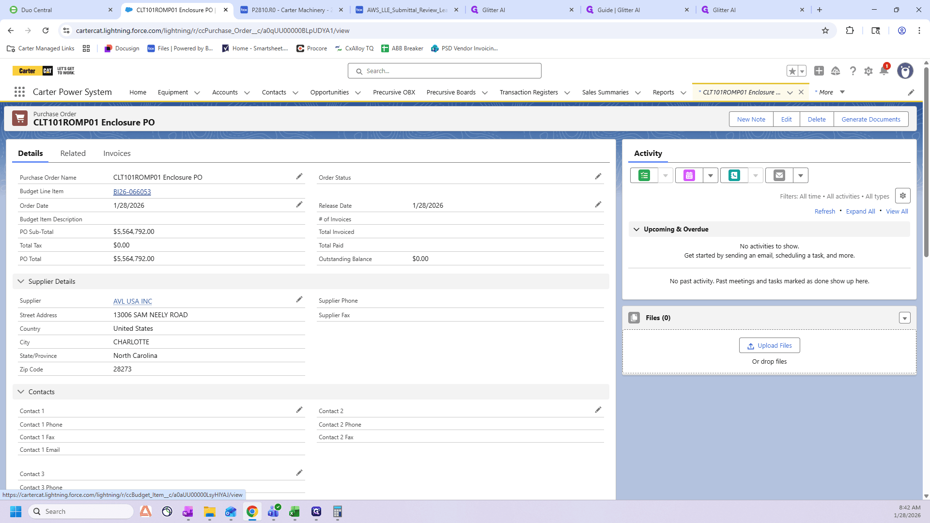
Task: Click the Favorites star icon
Action: coord(792,71)
